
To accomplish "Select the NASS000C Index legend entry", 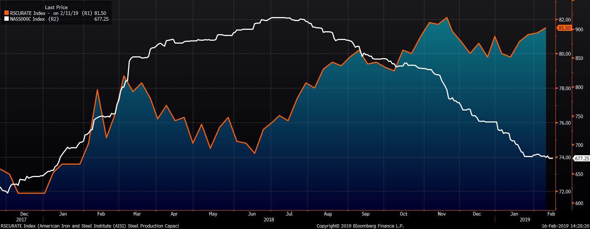I will click(28, 19).
